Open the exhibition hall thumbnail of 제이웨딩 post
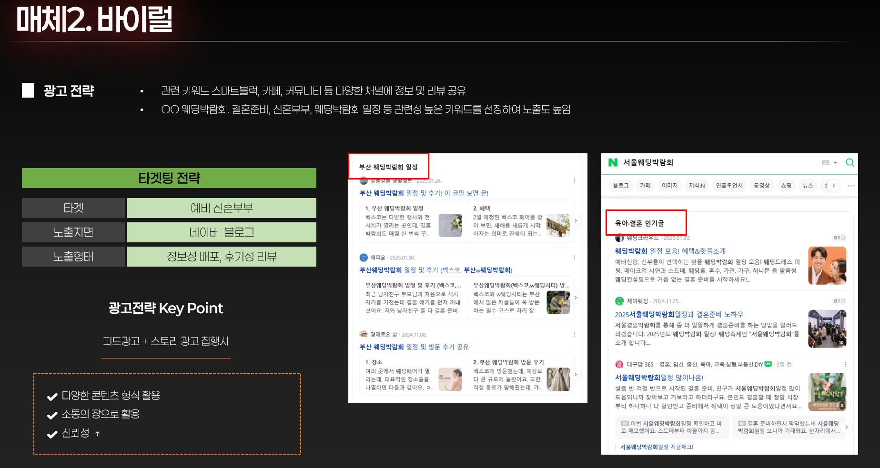The width and height of the screenshot is (880, 468). tap(827, 329)
